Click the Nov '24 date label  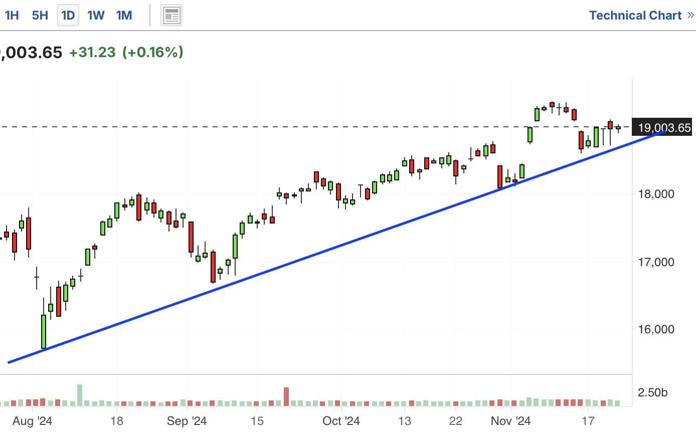tap(510, 421)
